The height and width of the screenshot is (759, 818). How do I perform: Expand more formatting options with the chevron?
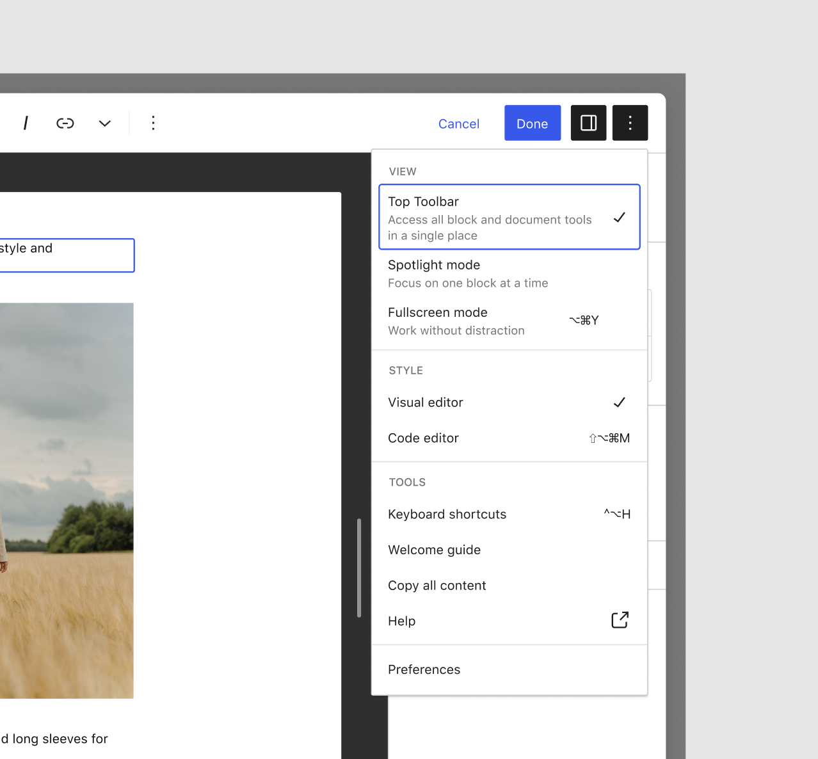(104, 123)
